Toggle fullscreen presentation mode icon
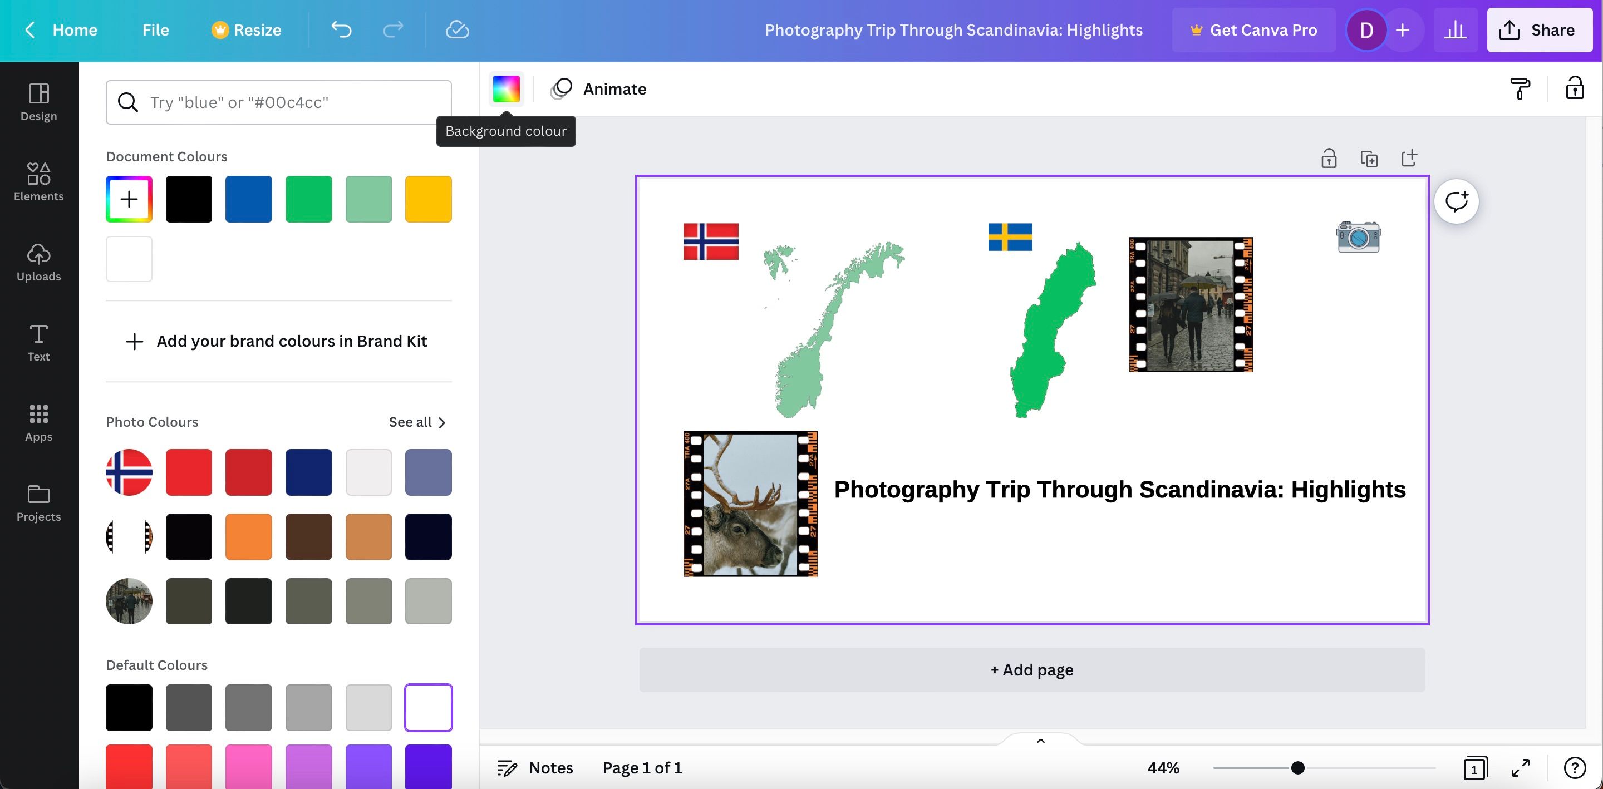Viewport: 1603px width, 789px height. click(1520, 767)
